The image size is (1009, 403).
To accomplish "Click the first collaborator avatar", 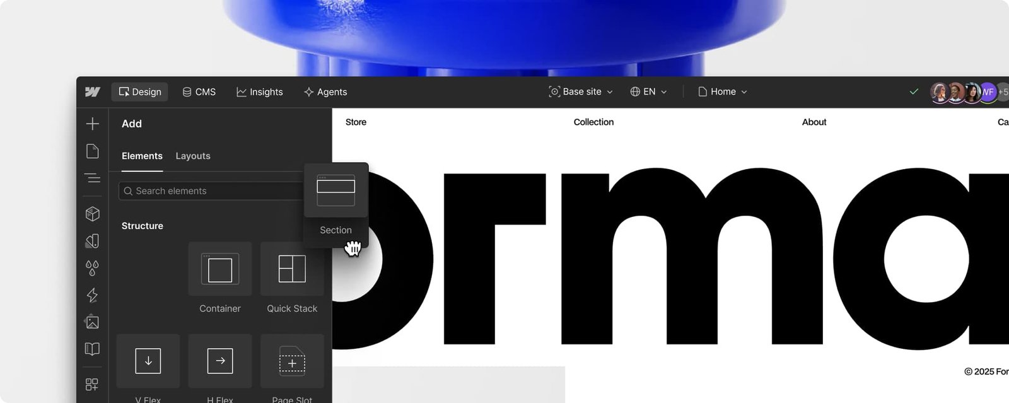I will pos(940,92).
